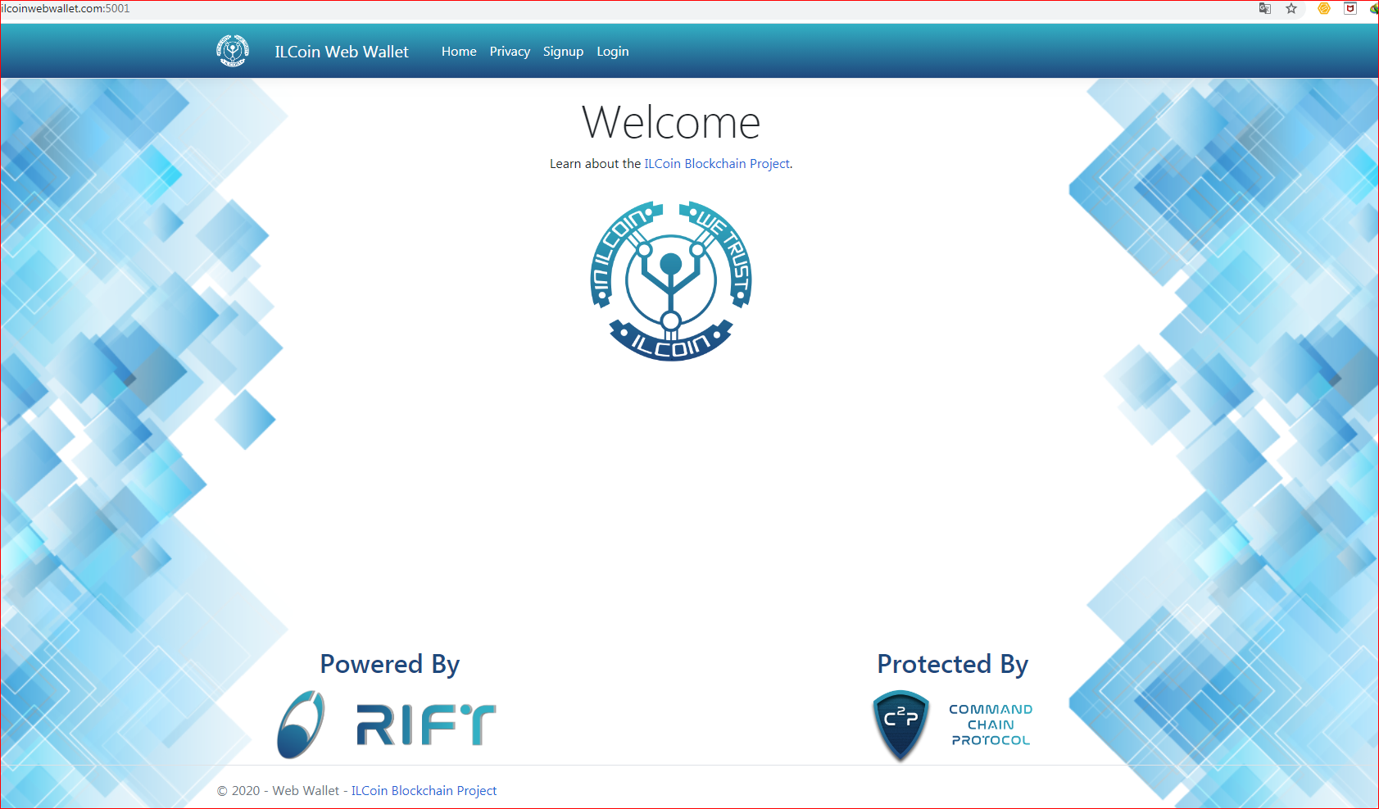Viewport: 1379px width, 809px height.
Task: Open the Privacy page
Action: [x=510, y=52]
